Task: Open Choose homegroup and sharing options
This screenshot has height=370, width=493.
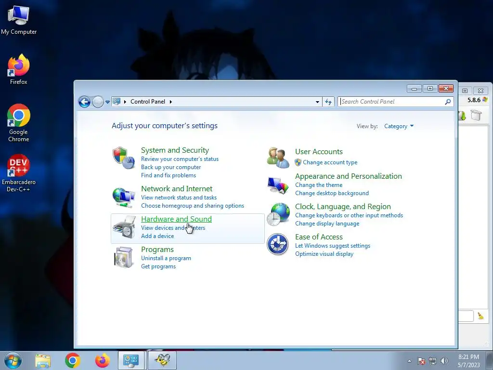Action: [x=193, y=205]
